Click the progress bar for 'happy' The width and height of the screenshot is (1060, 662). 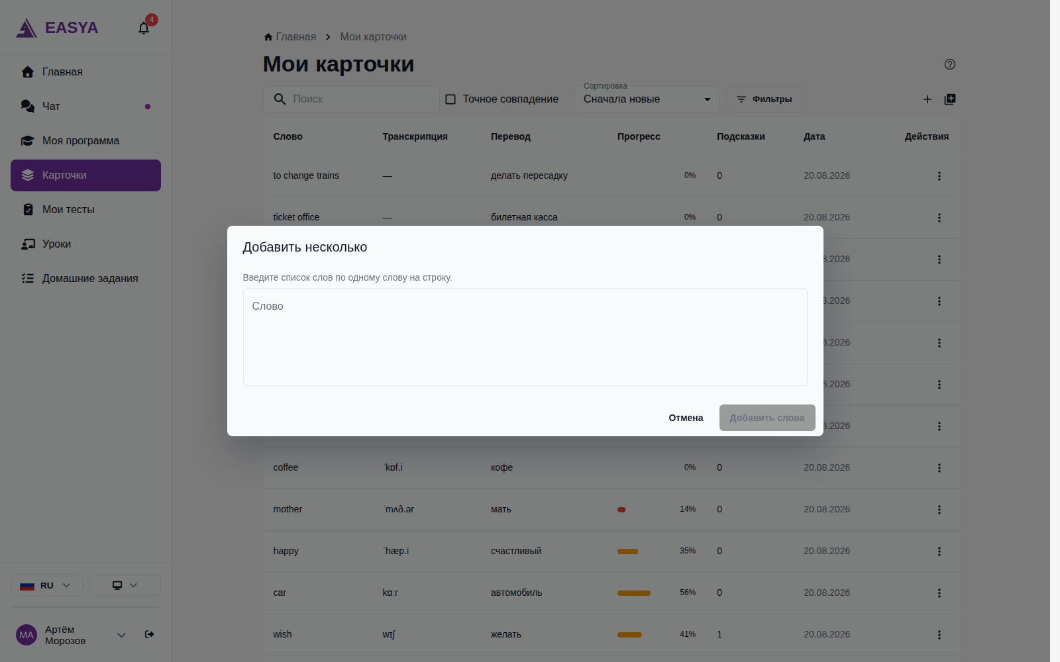pos(628,551)
